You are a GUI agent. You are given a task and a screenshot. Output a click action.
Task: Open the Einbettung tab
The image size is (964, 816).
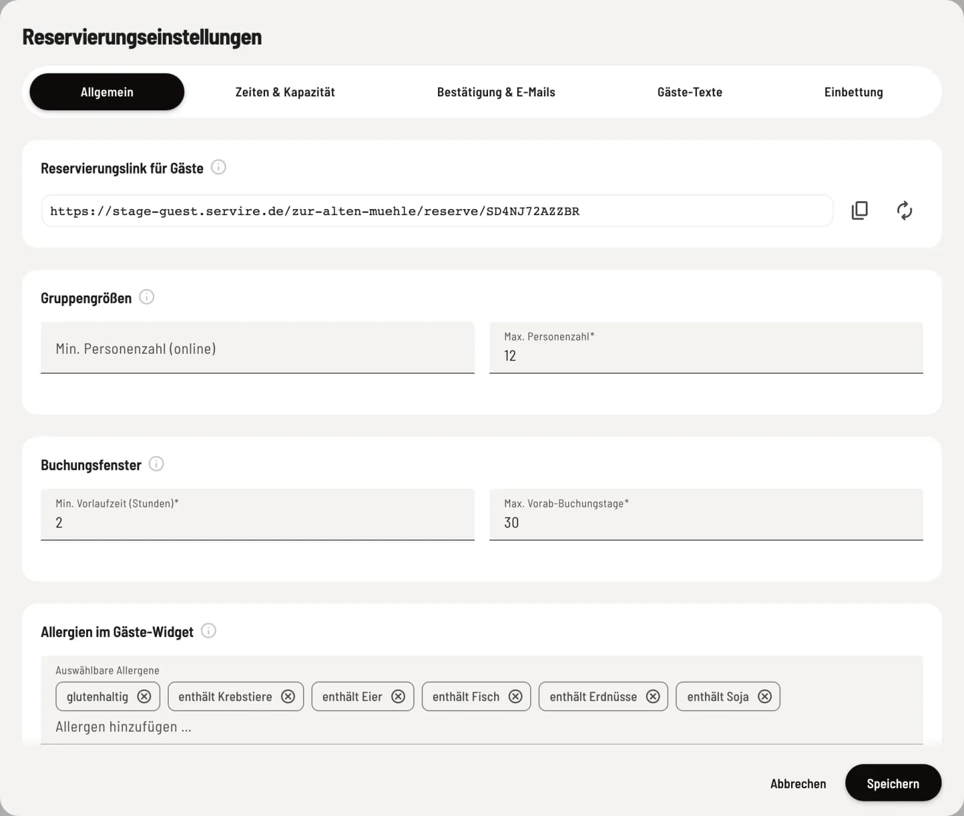(x=853, y=92)
